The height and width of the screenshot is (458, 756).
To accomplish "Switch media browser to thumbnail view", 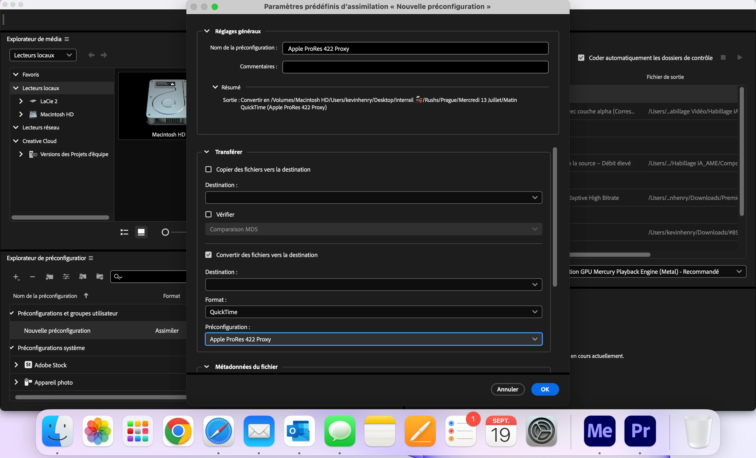I will [141, 232].
